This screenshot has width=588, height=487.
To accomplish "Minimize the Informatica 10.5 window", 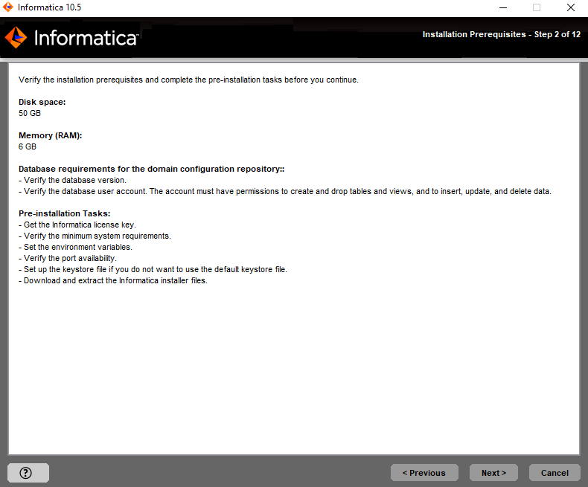I will pyautogui.click(x=503, y=7).
